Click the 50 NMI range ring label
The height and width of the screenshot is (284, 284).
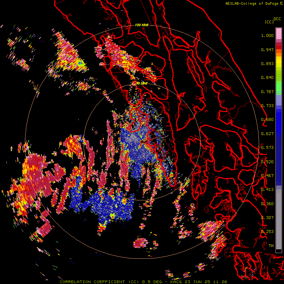142,84
